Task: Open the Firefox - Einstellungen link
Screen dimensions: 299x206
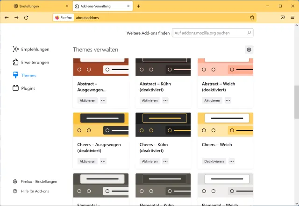Action: [35, 181]
